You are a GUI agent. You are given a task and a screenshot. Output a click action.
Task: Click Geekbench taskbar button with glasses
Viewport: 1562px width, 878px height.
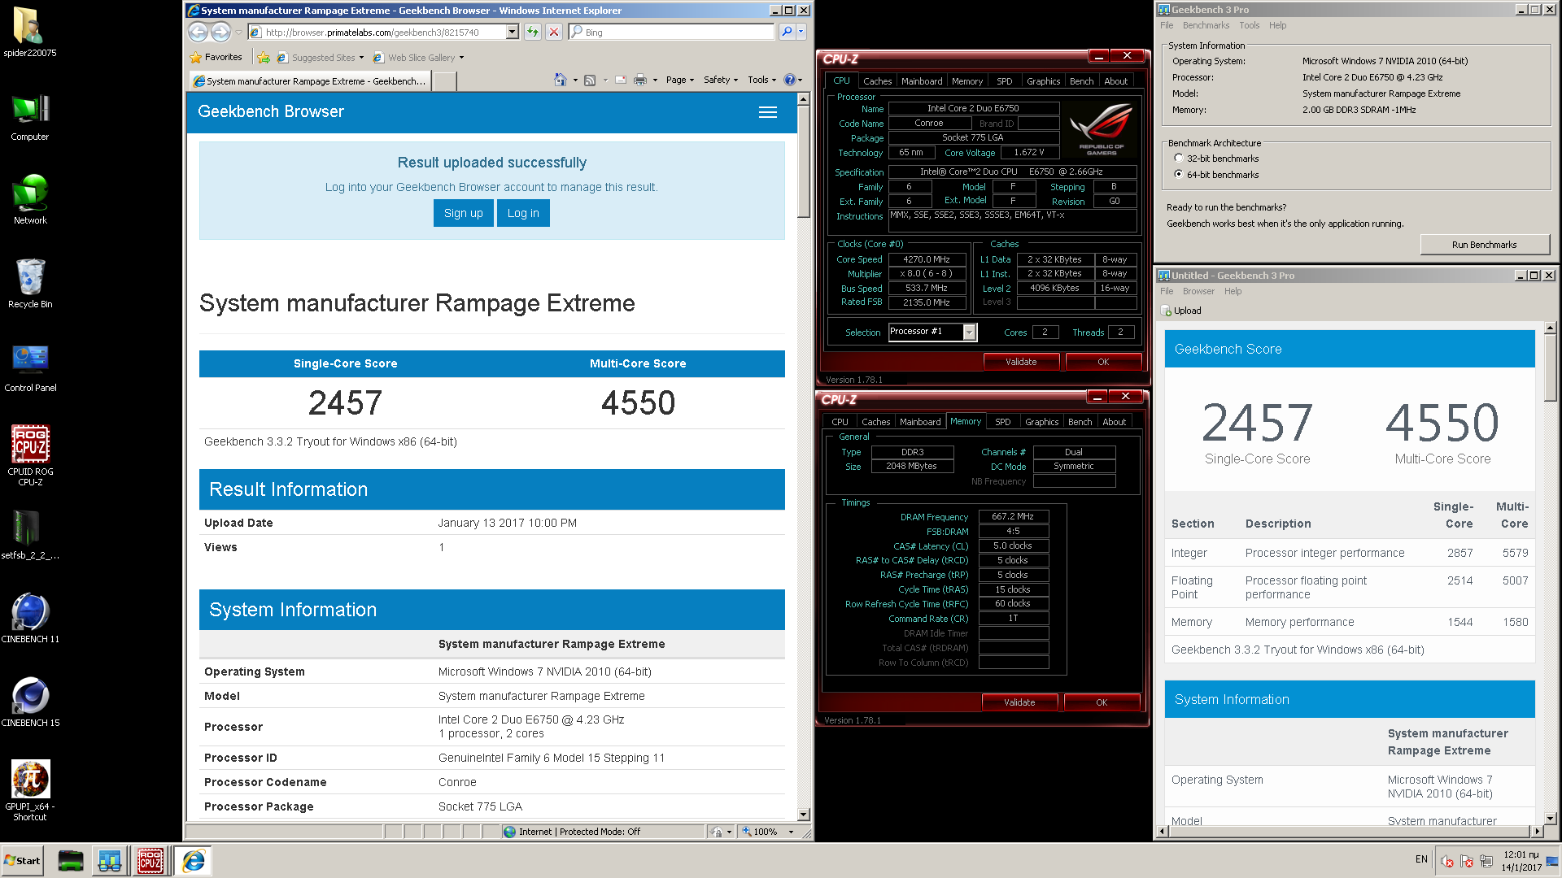(109, 860)
